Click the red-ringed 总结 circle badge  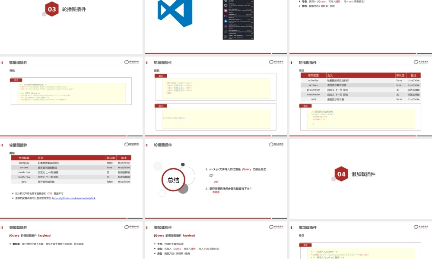174,180
